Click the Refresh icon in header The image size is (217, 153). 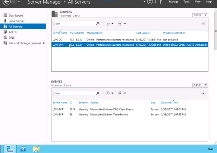tap(150, 2)
